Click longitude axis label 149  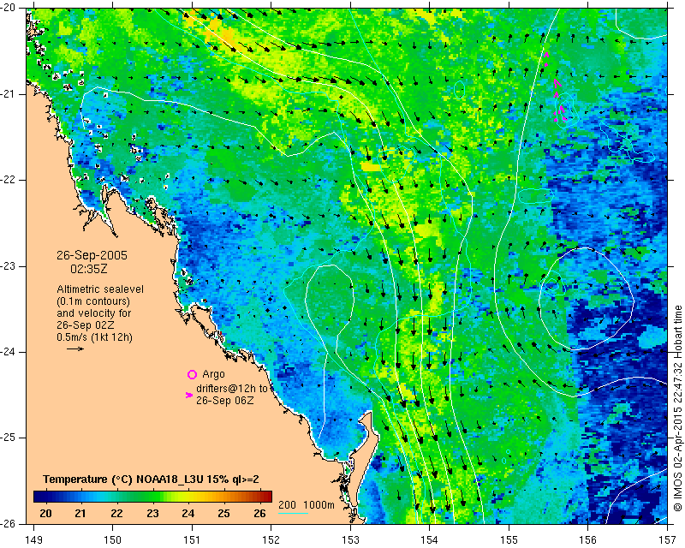(x=33, y=540)
